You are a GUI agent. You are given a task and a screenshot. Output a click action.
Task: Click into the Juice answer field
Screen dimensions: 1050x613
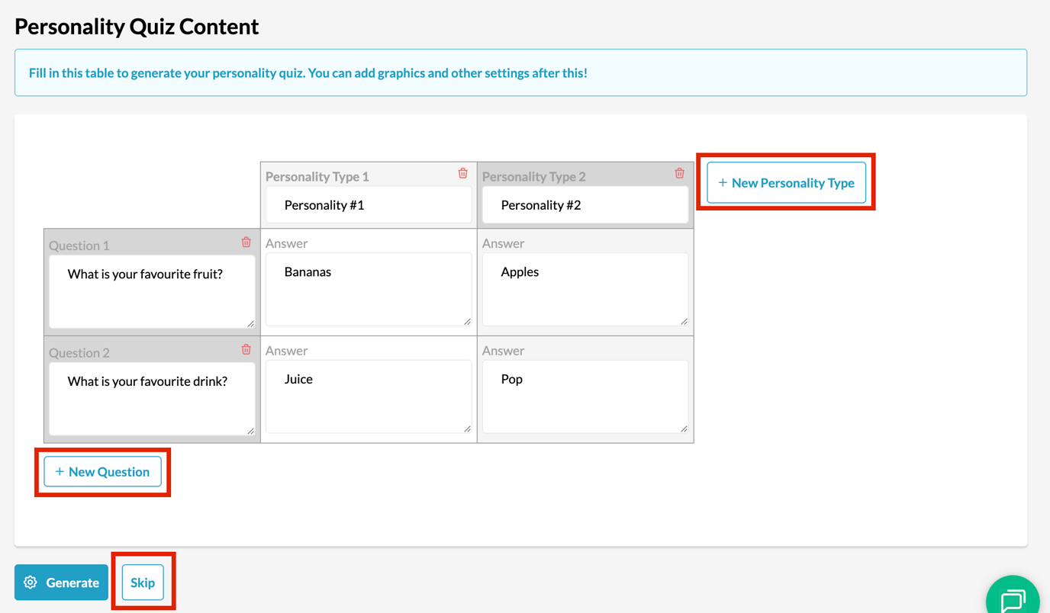click(369, 397)
